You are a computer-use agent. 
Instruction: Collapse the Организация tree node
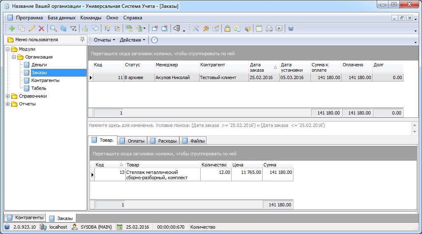pos(14,57)
